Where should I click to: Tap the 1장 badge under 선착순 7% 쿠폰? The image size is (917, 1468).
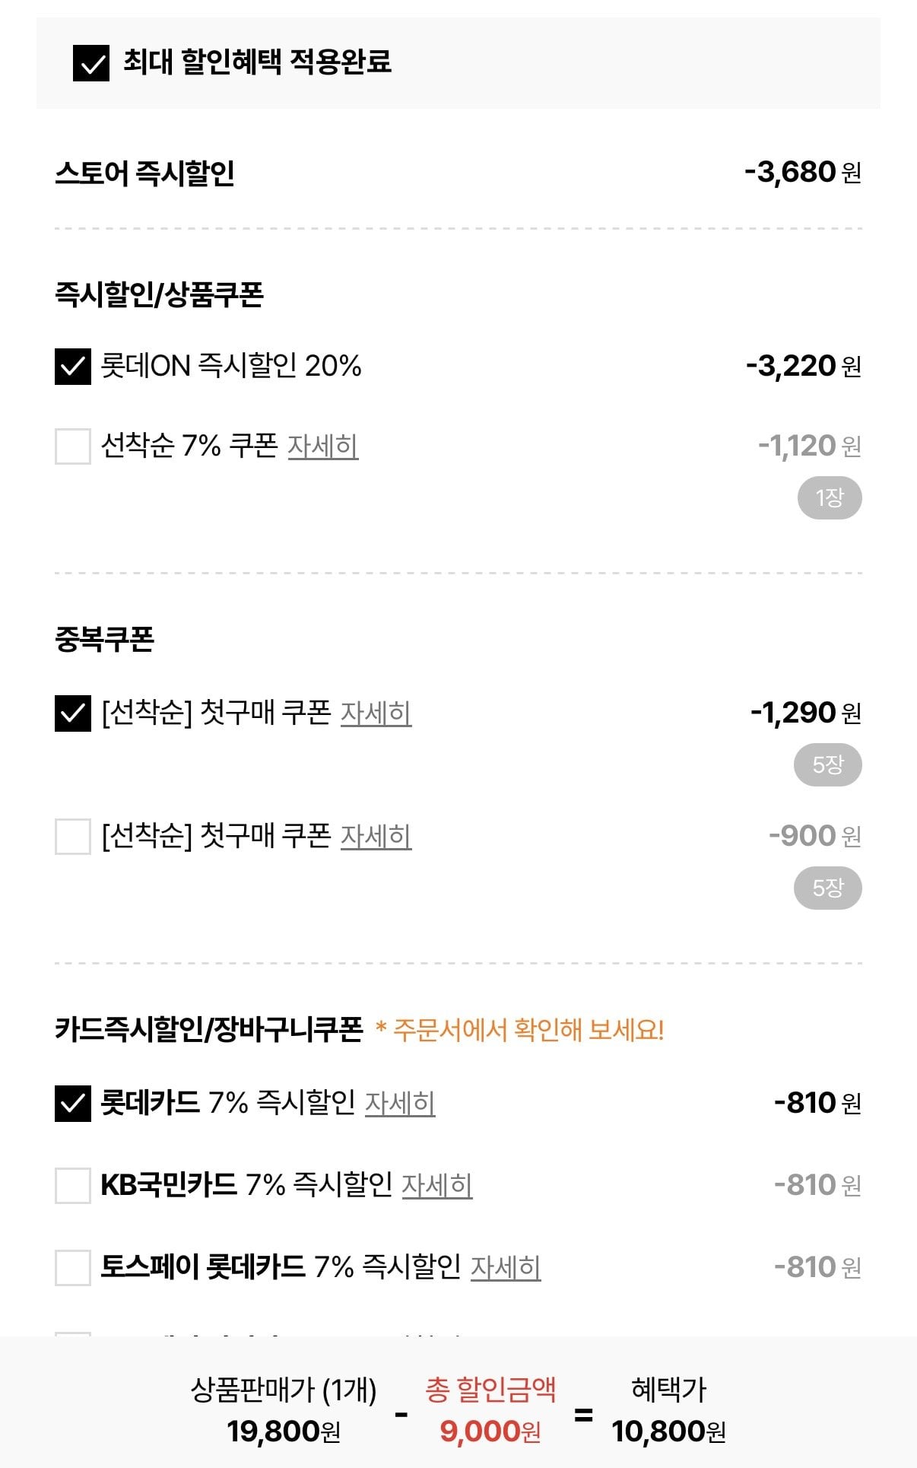tap(830, 498)
